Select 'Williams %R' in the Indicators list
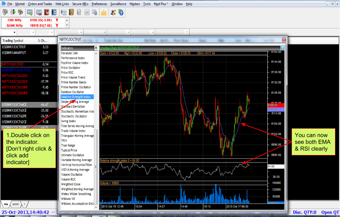Screen dimensions: 340x217 77,199
